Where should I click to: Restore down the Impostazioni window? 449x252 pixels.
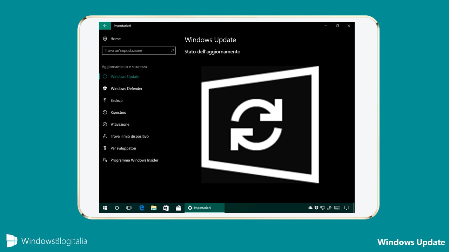coord(337,26)
